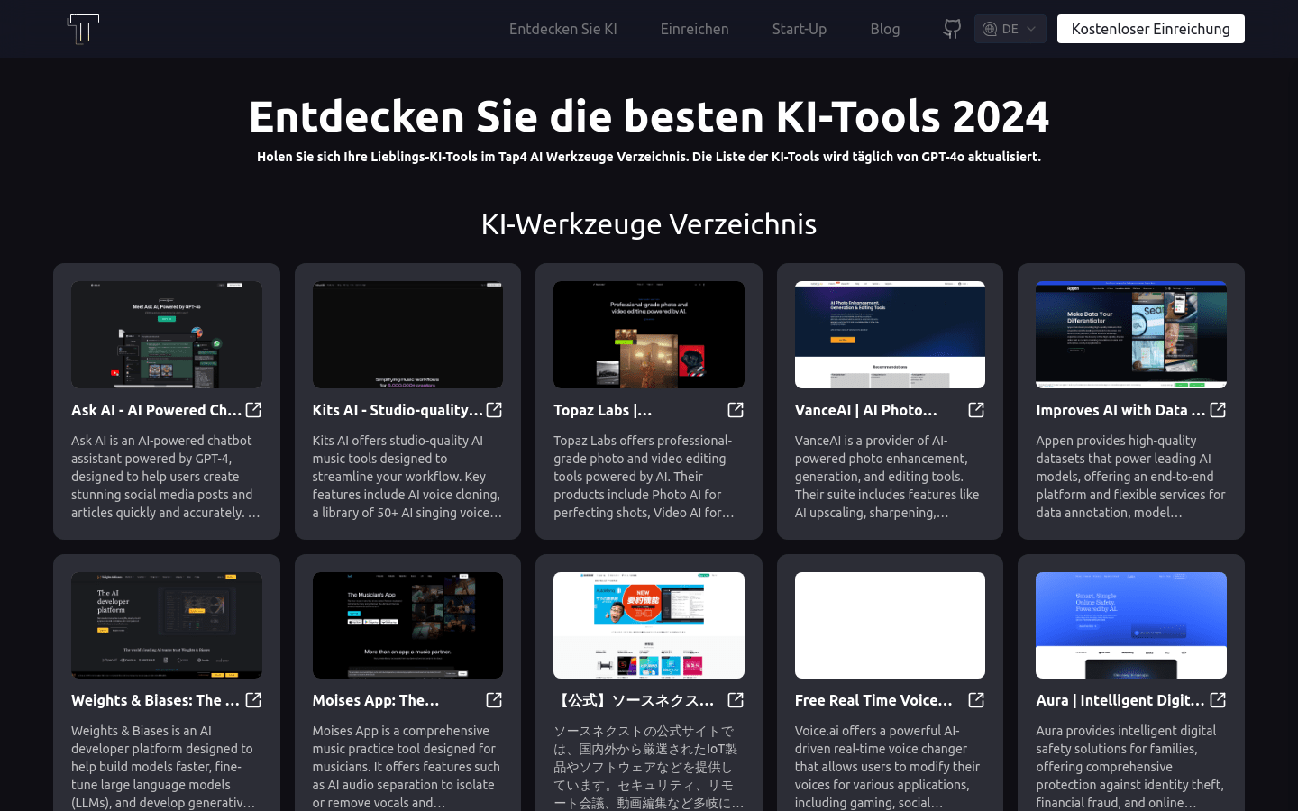The height and width of the screenshot is (811, 1298).
Task: Click the ソースネクスト website thumbnail
Action: click(649, 625)
